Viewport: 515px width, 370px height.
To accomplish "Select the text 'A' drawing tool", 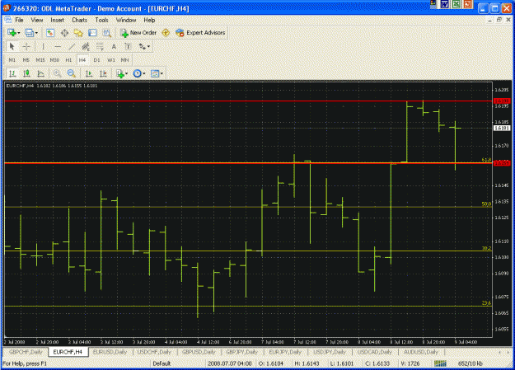I will pyautogui.click(x=114, y=47).
